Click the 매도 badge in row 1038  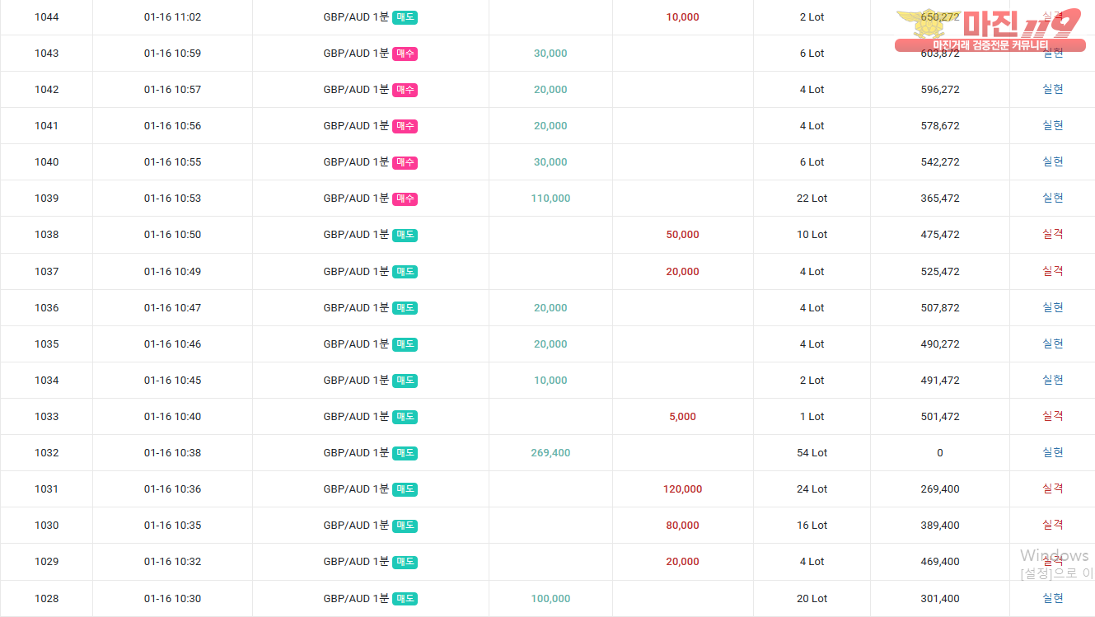[x=405, y=235]
